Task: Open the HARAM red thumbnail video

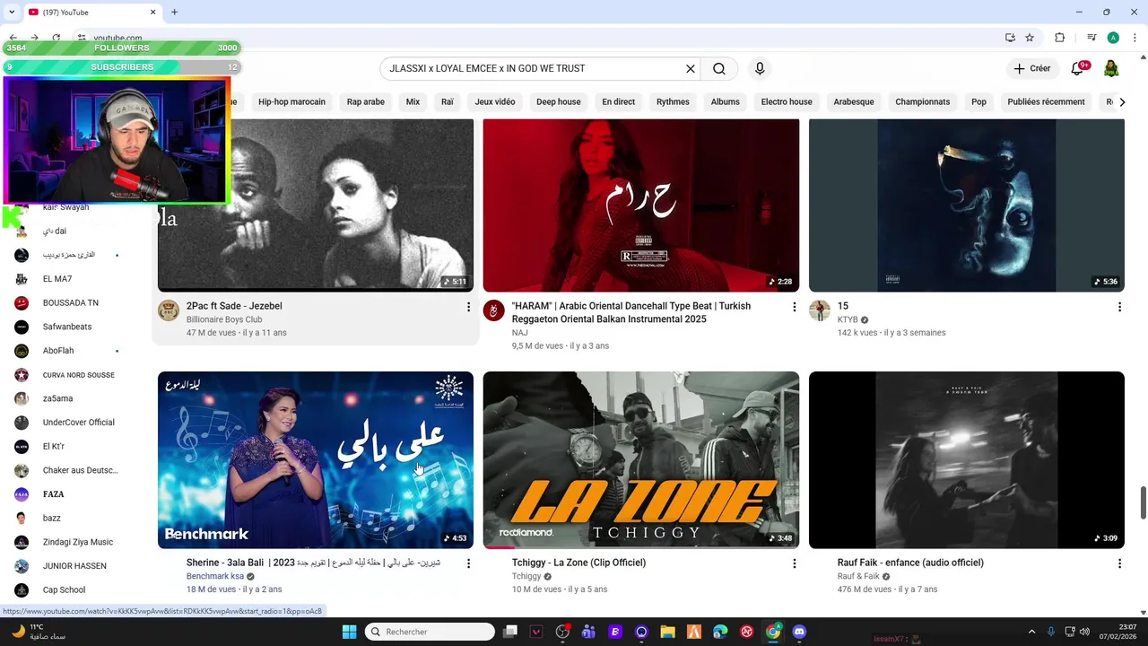Action: point(641,205)
